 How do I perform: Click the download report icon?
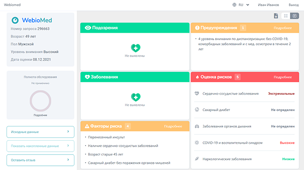point(275,16)
